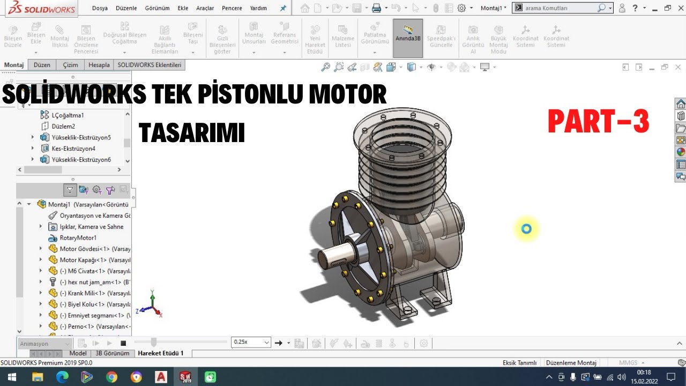Click the Animation Wizard icon in motion toolbar

(x=317, y=343)
